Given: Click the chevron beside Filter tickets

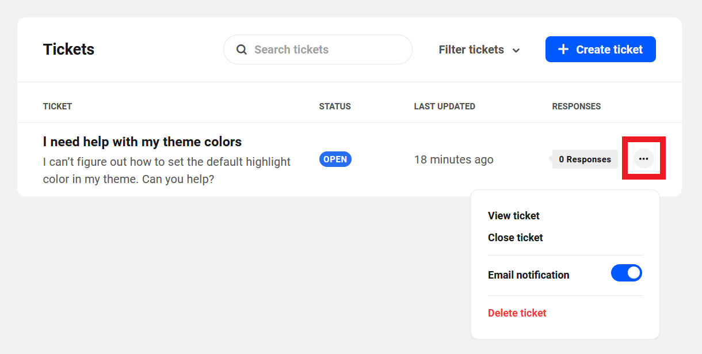Looking at the screenshot, I should click(516, 50).
